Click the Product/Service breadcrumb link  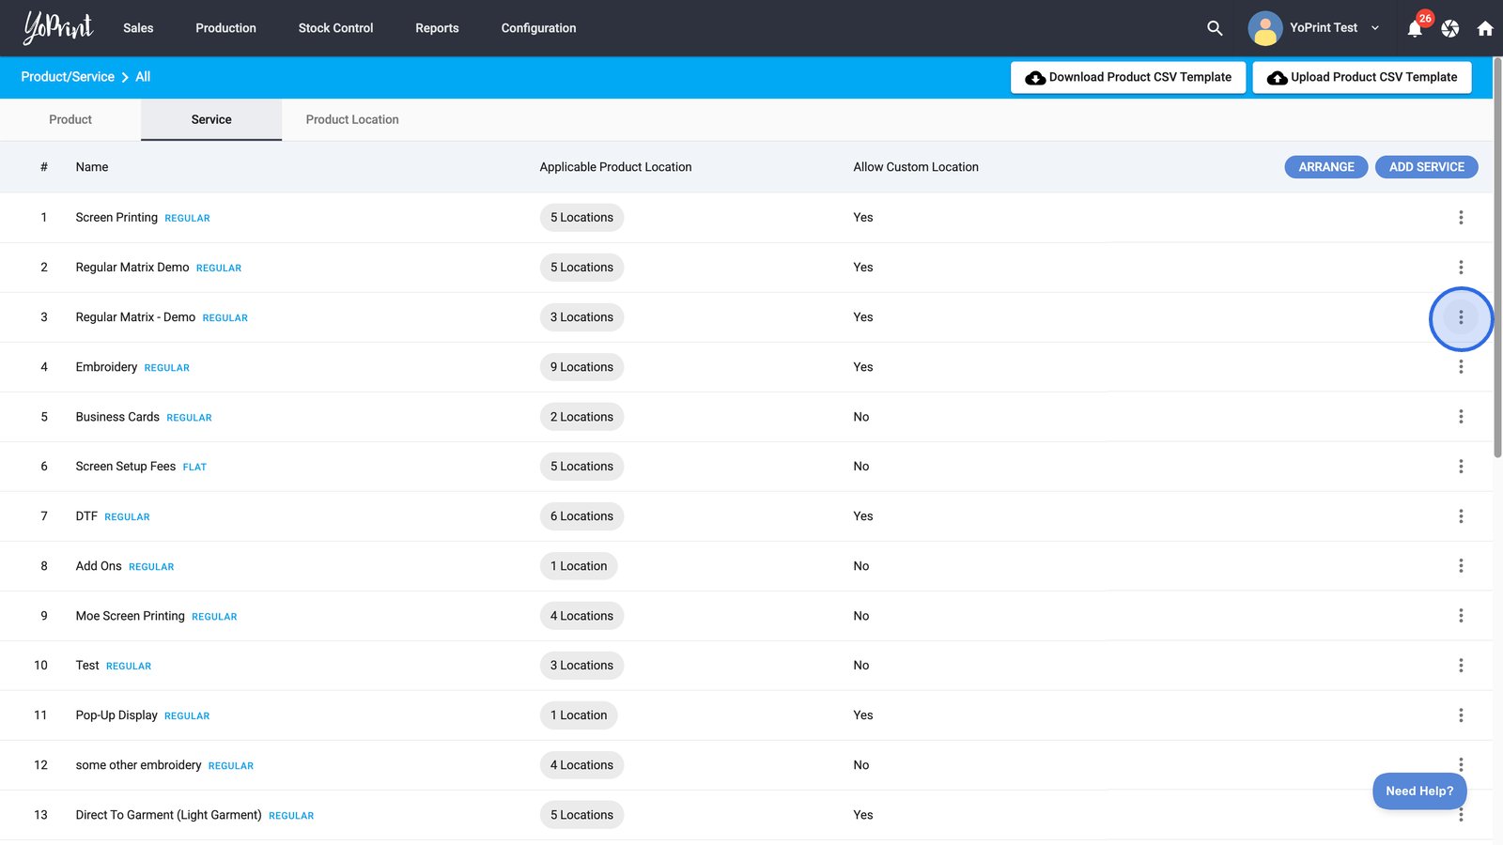point(68,77)
